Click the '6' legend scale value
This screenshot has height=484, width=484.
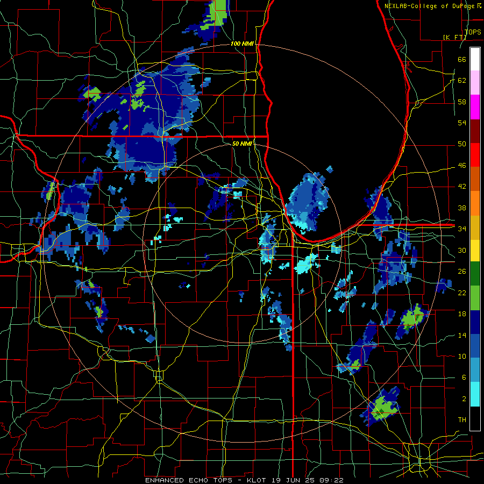click(464, 378)
